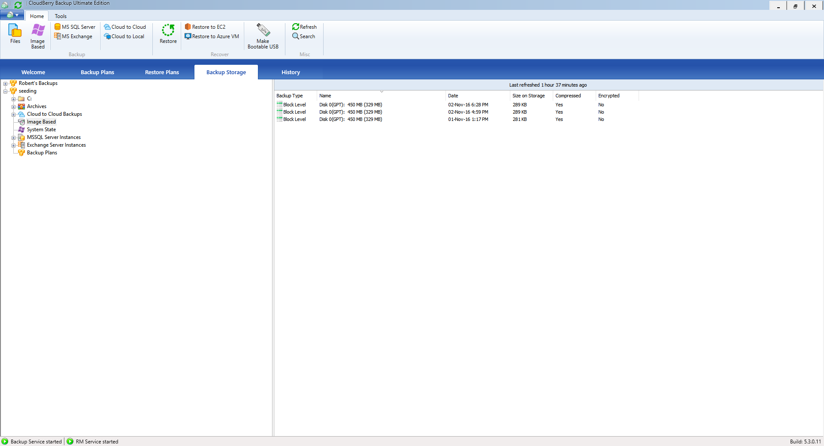Expand Exchange Server Instances node
Image resolution: width=824 pixels, height=446 pixels.
coord(13,145)
